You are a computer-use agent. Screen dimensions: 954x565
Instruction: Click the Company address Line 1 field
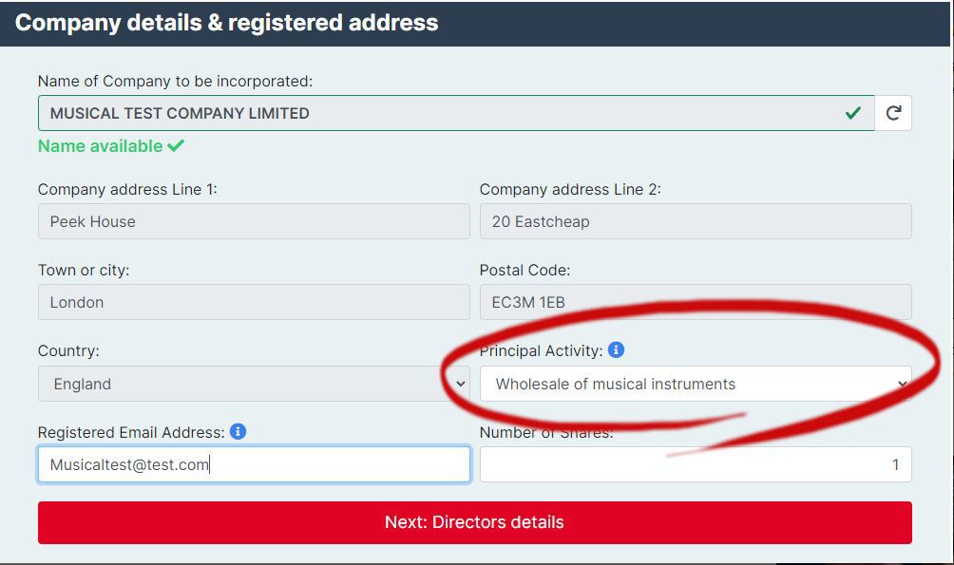[252, 221]
